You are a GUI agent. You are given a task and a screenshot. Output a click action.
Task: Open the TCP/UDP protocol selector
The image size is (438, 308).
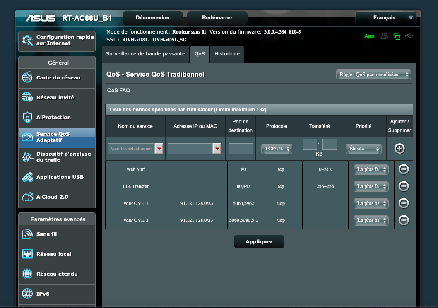(x=276, y=149)
